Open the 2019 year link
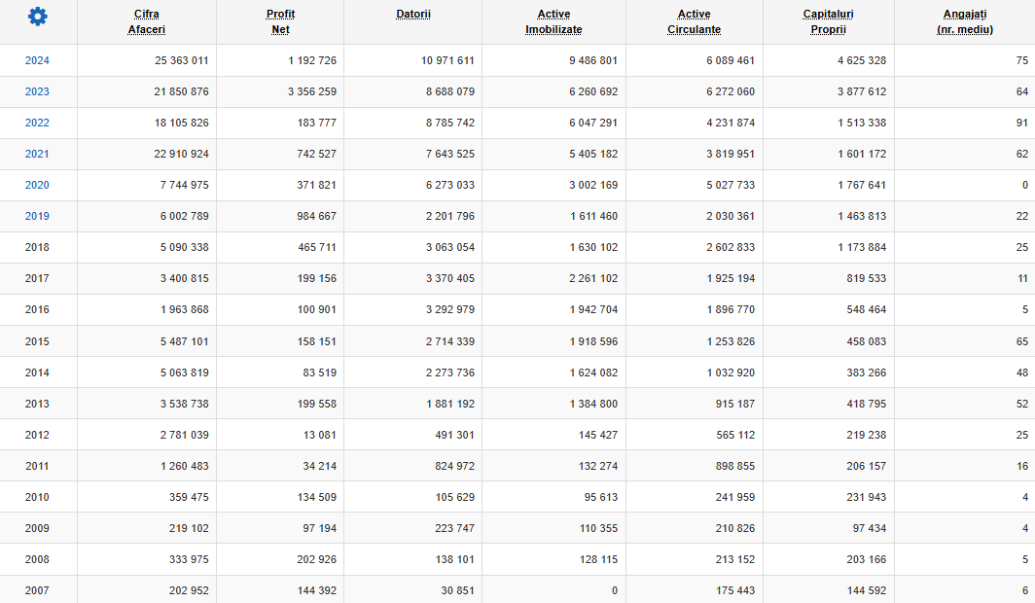Image resolution: width=1035 pixels, height=603 pixels. 37,216
